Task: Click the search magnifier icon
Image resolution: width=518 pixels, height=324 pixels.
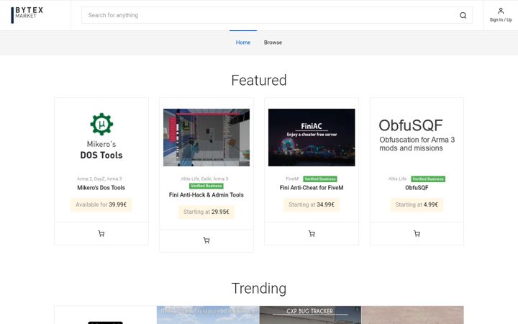Action: click(463, 15)
